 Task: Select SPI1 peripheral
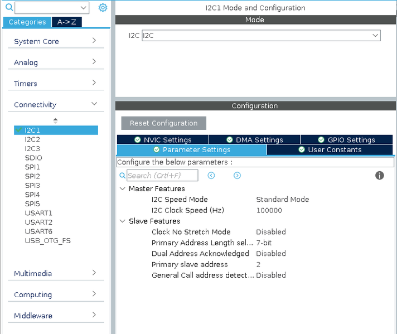32,167
